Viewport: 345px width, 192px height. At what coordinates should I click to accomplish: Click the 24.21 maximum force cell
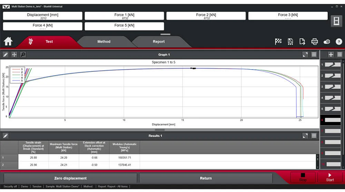point(64,165)
